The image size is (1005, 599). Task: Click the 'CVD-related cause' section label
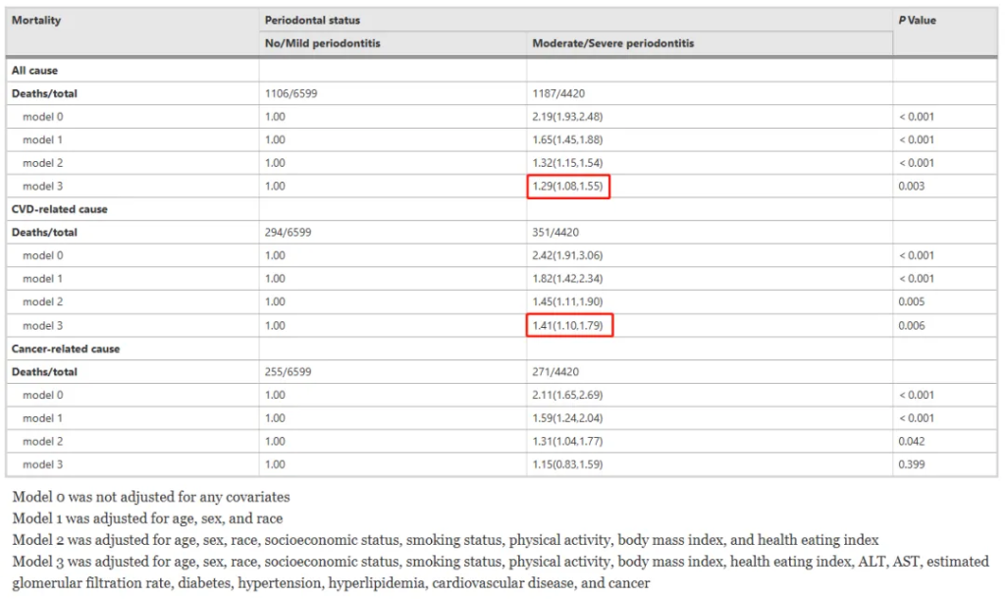(60, 209)
